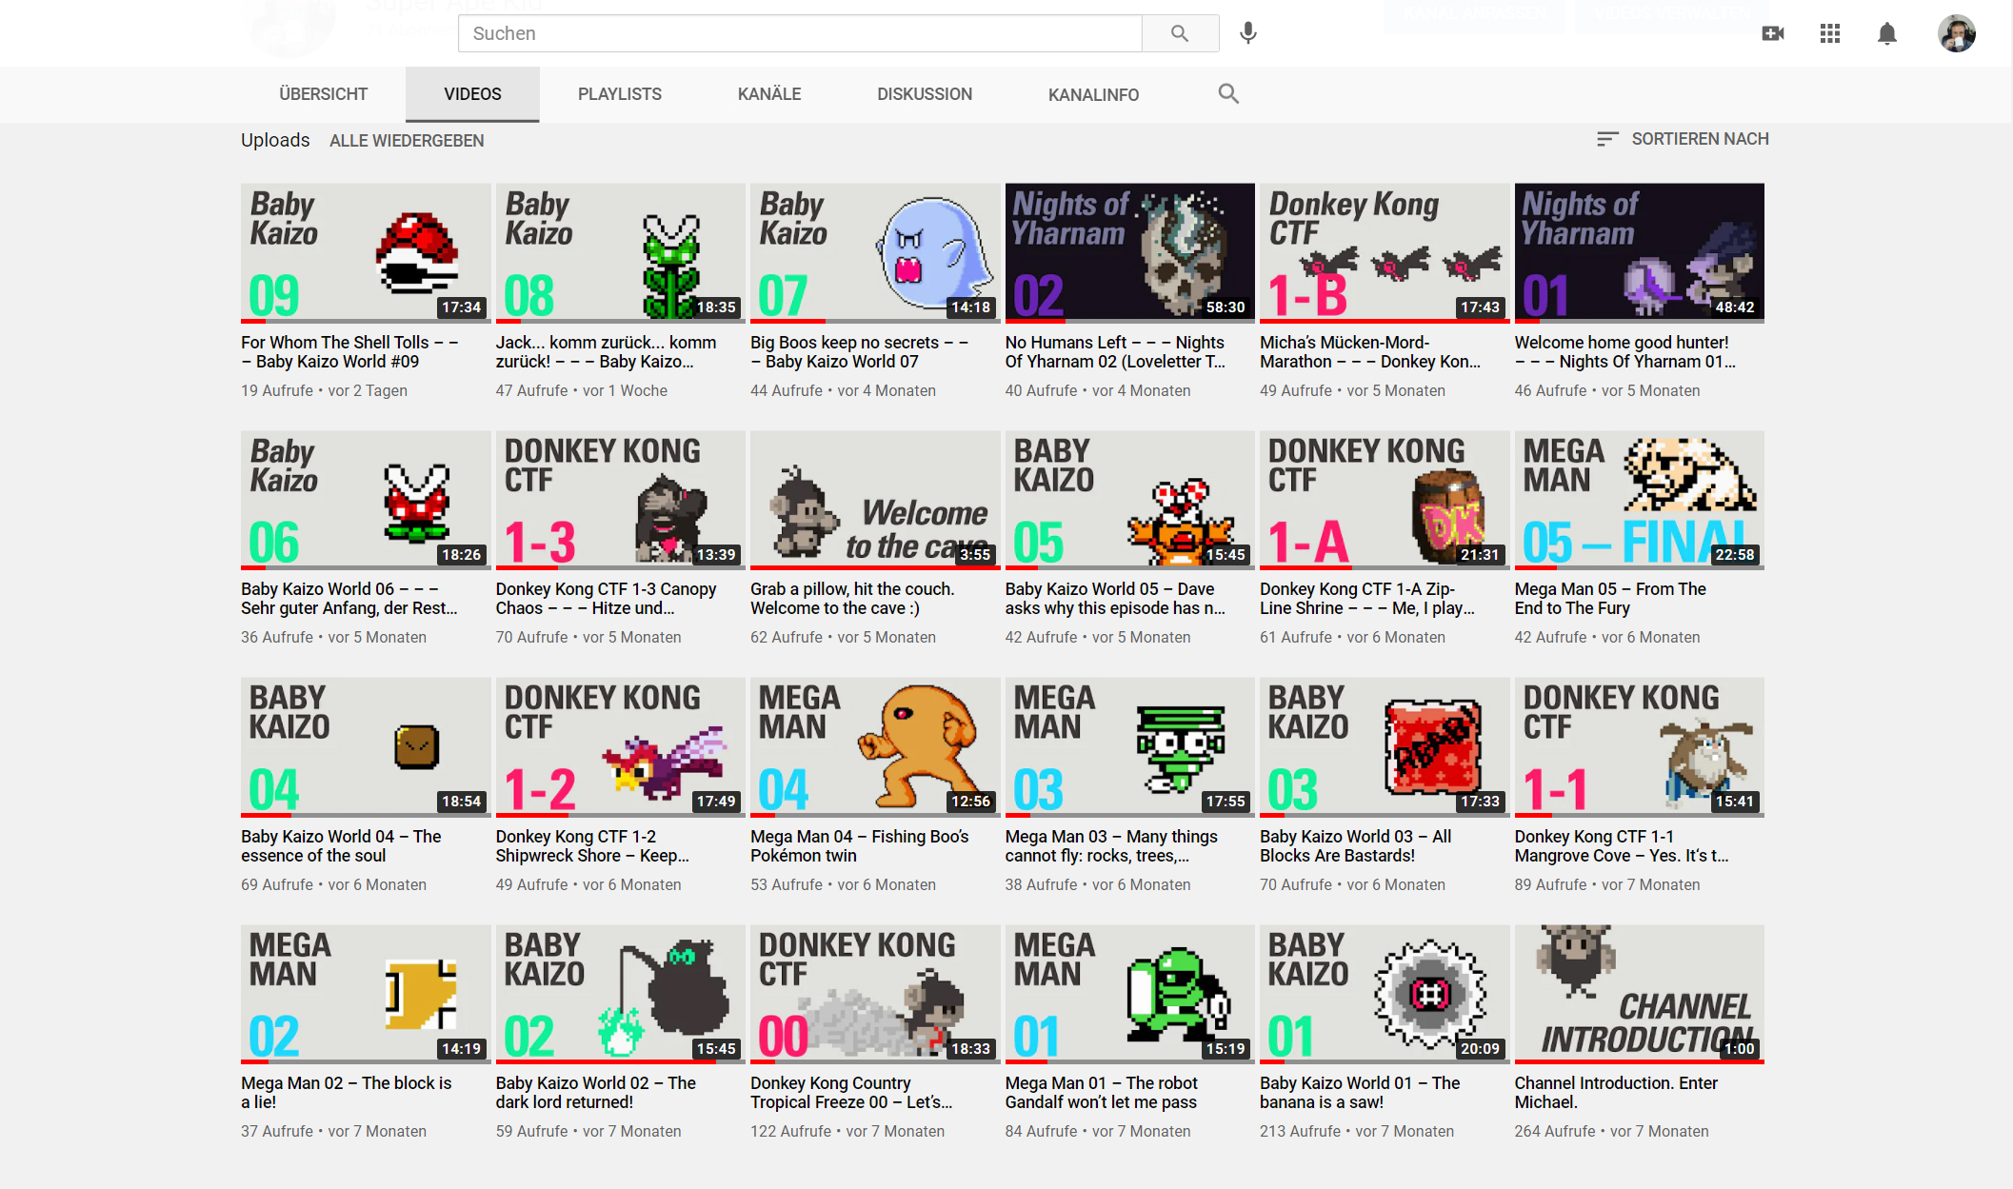Open the Nights of Yharnam 02 thumbnail
The image size is (2013, 1189).
click(x=1129, y=252)
